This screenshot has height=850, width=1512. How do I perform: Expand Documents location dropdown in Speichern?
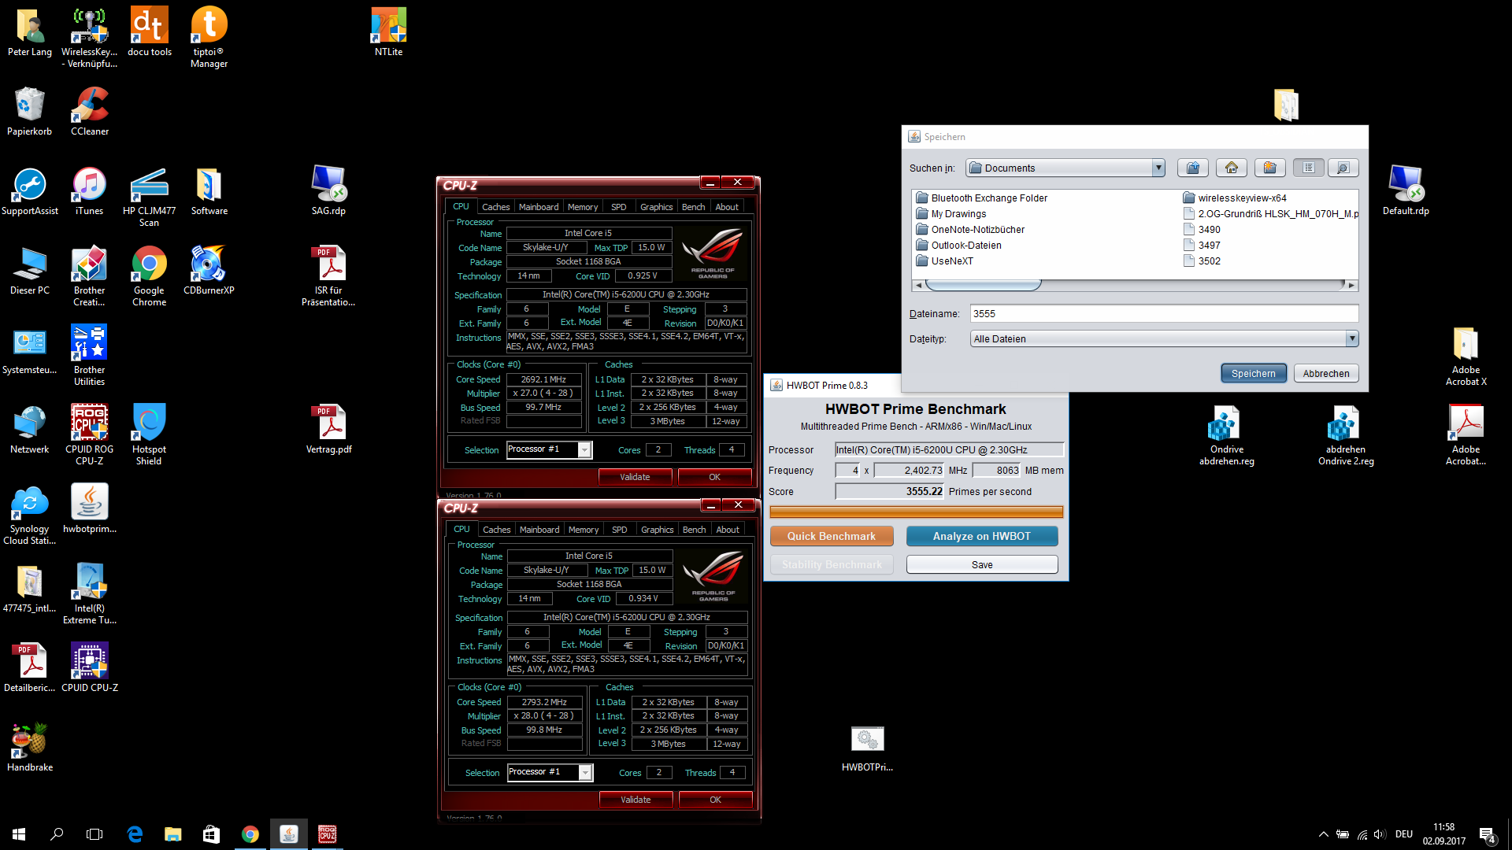[1158, 168]
